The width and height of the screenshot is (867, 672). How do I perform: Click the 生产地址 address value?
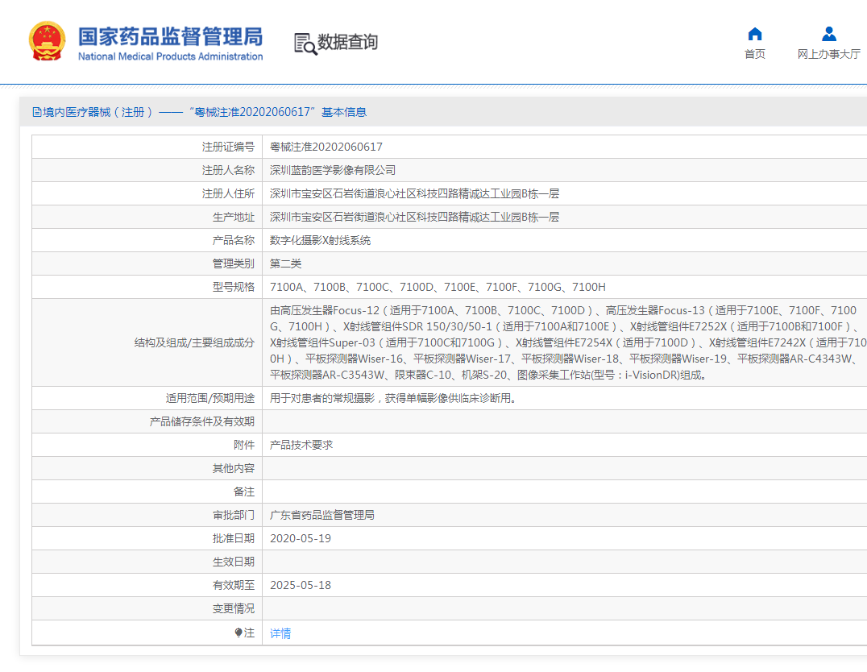415,217
